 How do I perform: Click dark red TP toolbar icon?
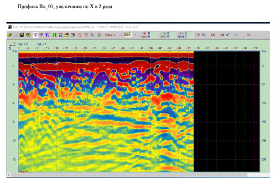73,35
